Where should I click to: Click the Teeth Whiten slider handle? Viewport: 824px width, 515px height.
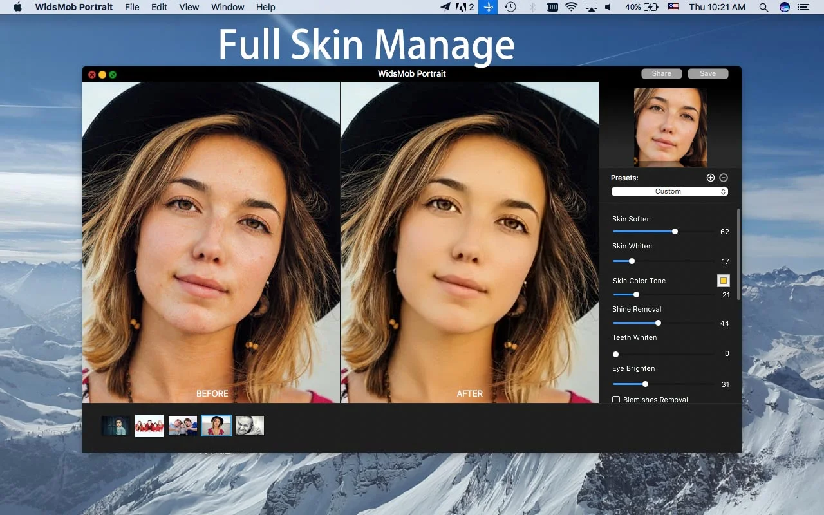coord(615,354)
